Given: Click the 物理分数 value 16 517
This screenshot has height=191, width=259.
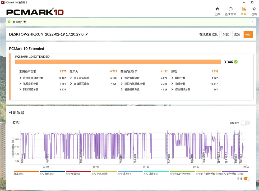Looking at the screenshot, I should (214, 84).
